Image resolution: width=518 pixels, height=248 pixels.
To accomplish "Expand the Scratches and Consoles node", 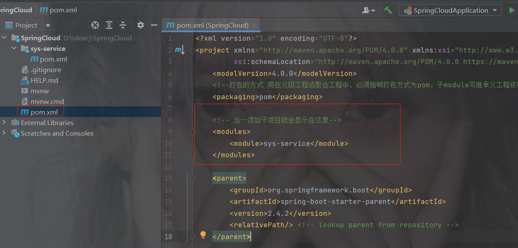I will (x=5, y=133).
